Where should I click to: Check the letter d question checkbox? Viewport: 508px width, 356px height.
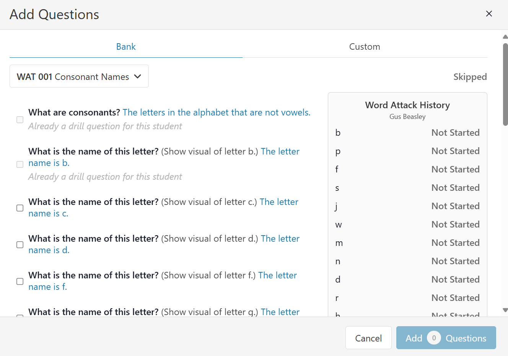coord(20,245)
